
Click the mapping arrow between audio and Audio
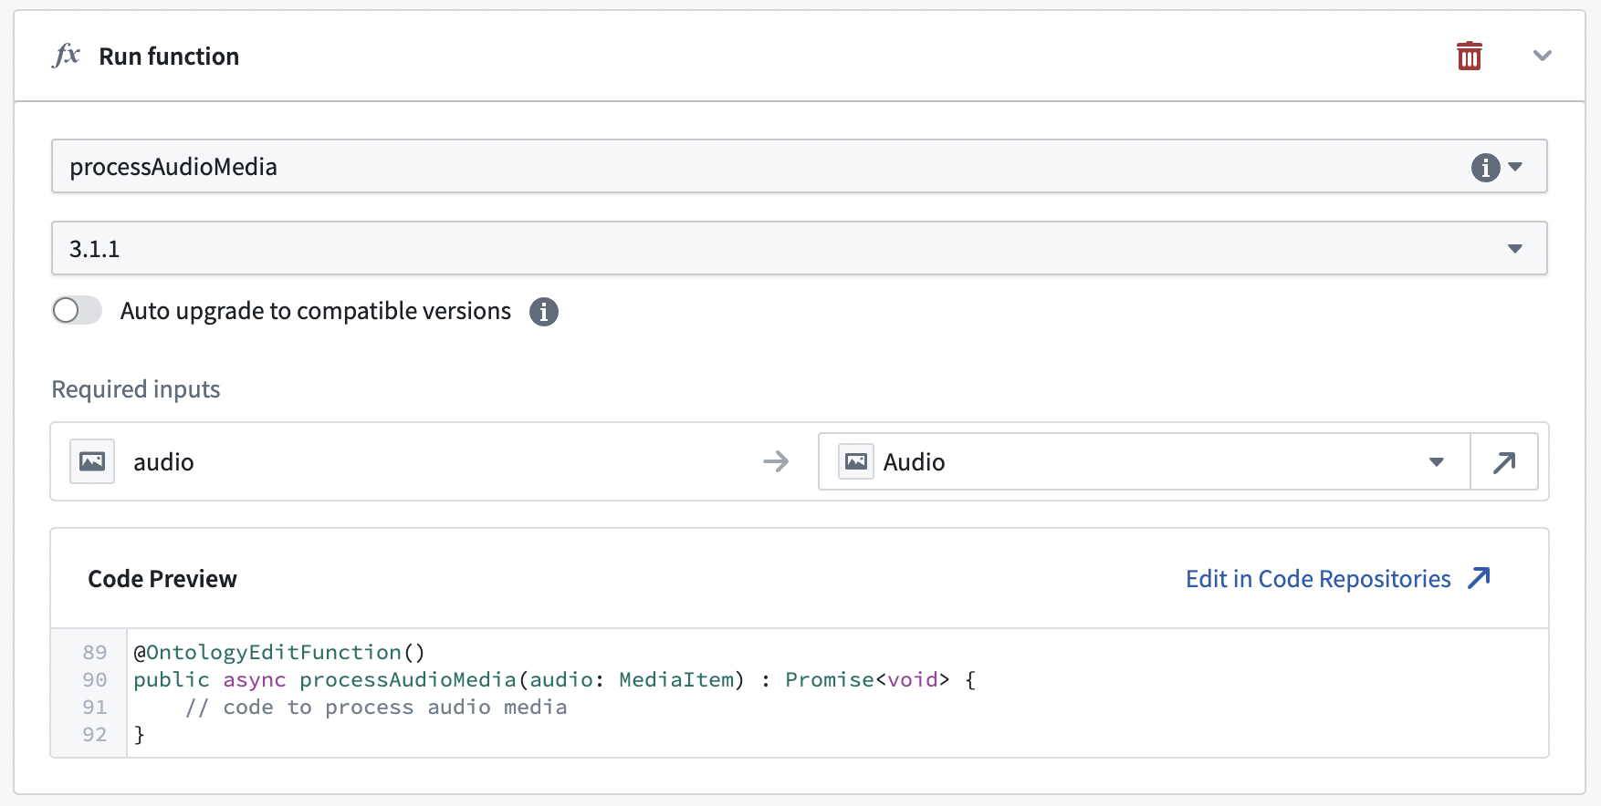point(776,461)
